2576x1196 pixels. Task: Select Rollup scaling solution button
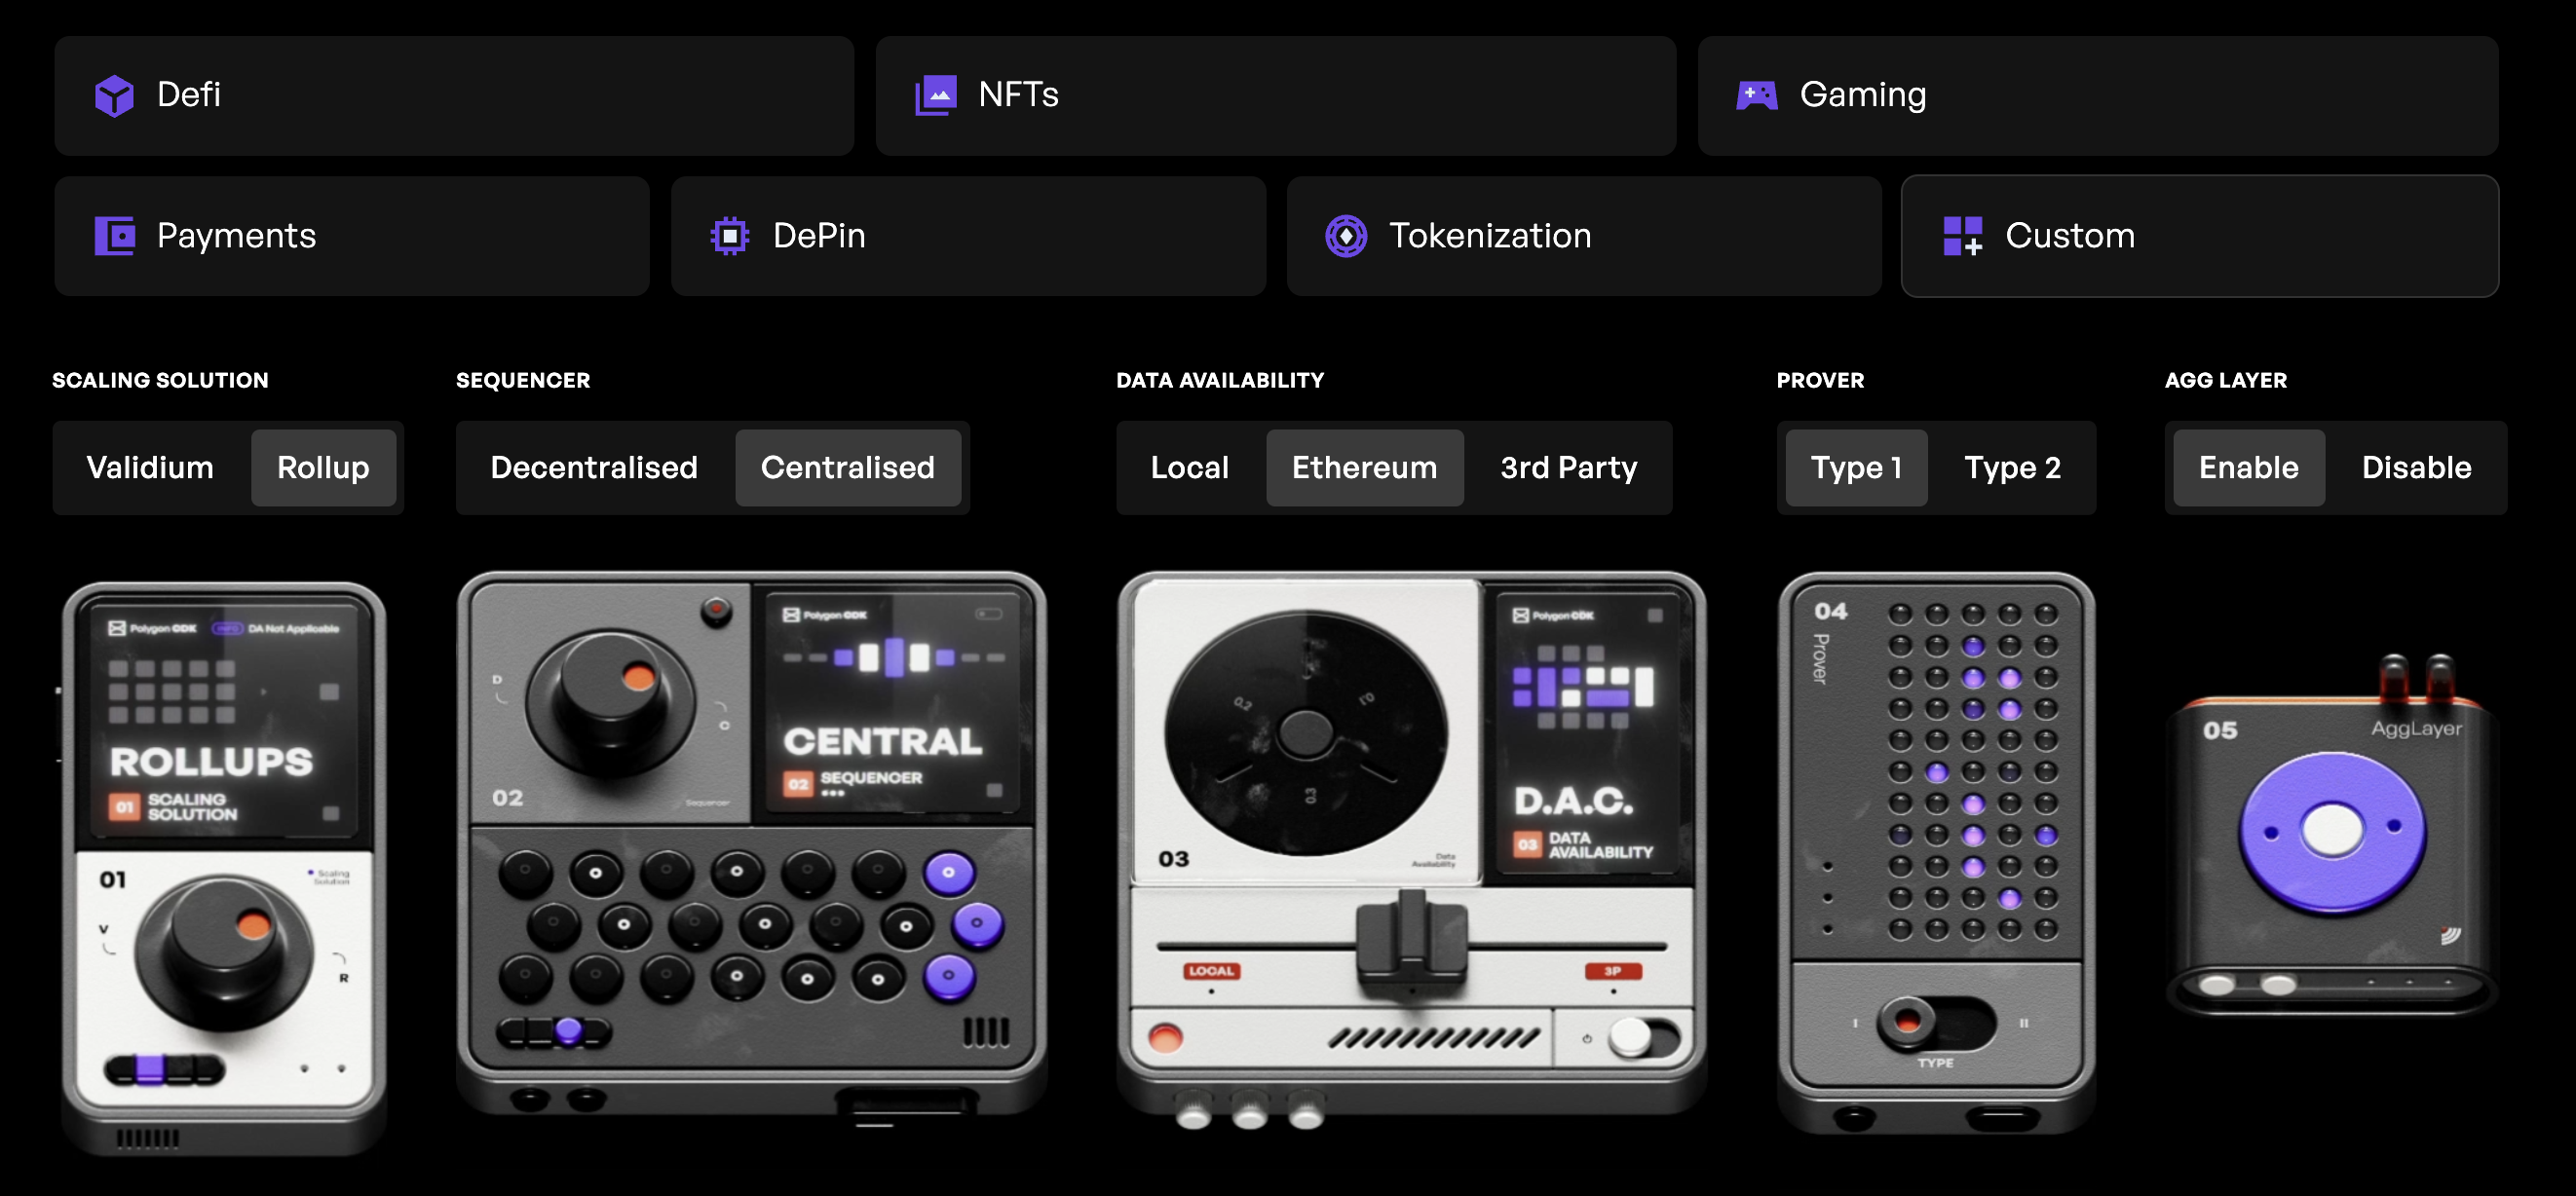point(322,467)
